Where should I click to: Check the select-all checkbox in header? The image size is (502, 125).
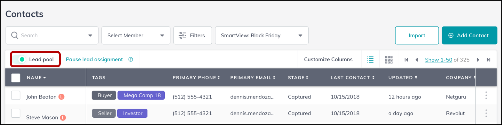coord(16,78)
